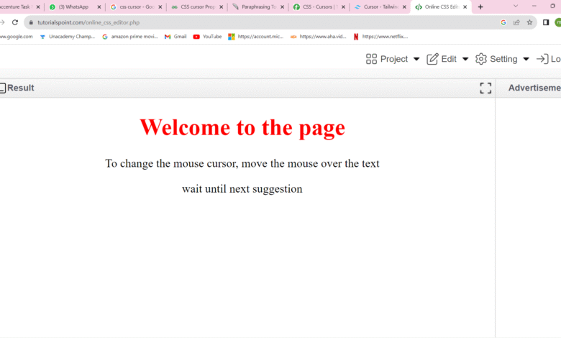Expand the Result pane to fullscreen
This screenshot has height=338, width=561.
pos(485,88)
